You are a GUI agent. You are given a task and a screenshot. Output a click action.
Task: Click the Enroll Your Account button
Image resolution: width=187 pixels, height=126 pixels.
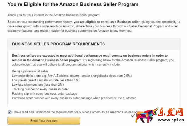click(x=44, y=121)
